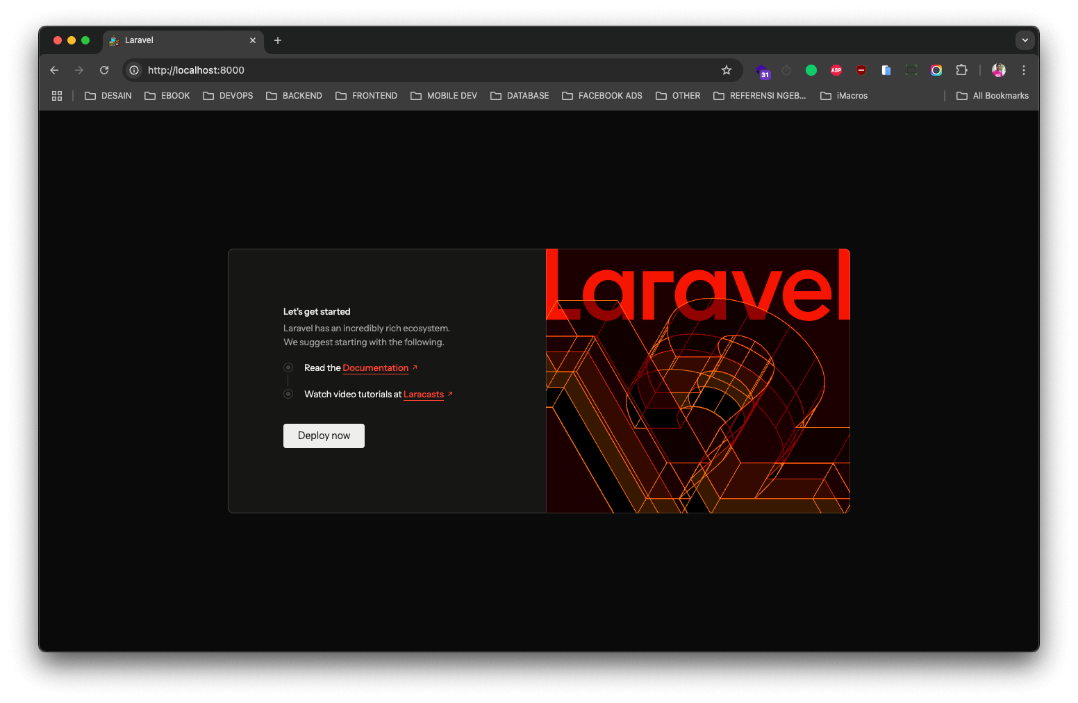
Task: View site information icon in address bar
Action: click(134, 70)
